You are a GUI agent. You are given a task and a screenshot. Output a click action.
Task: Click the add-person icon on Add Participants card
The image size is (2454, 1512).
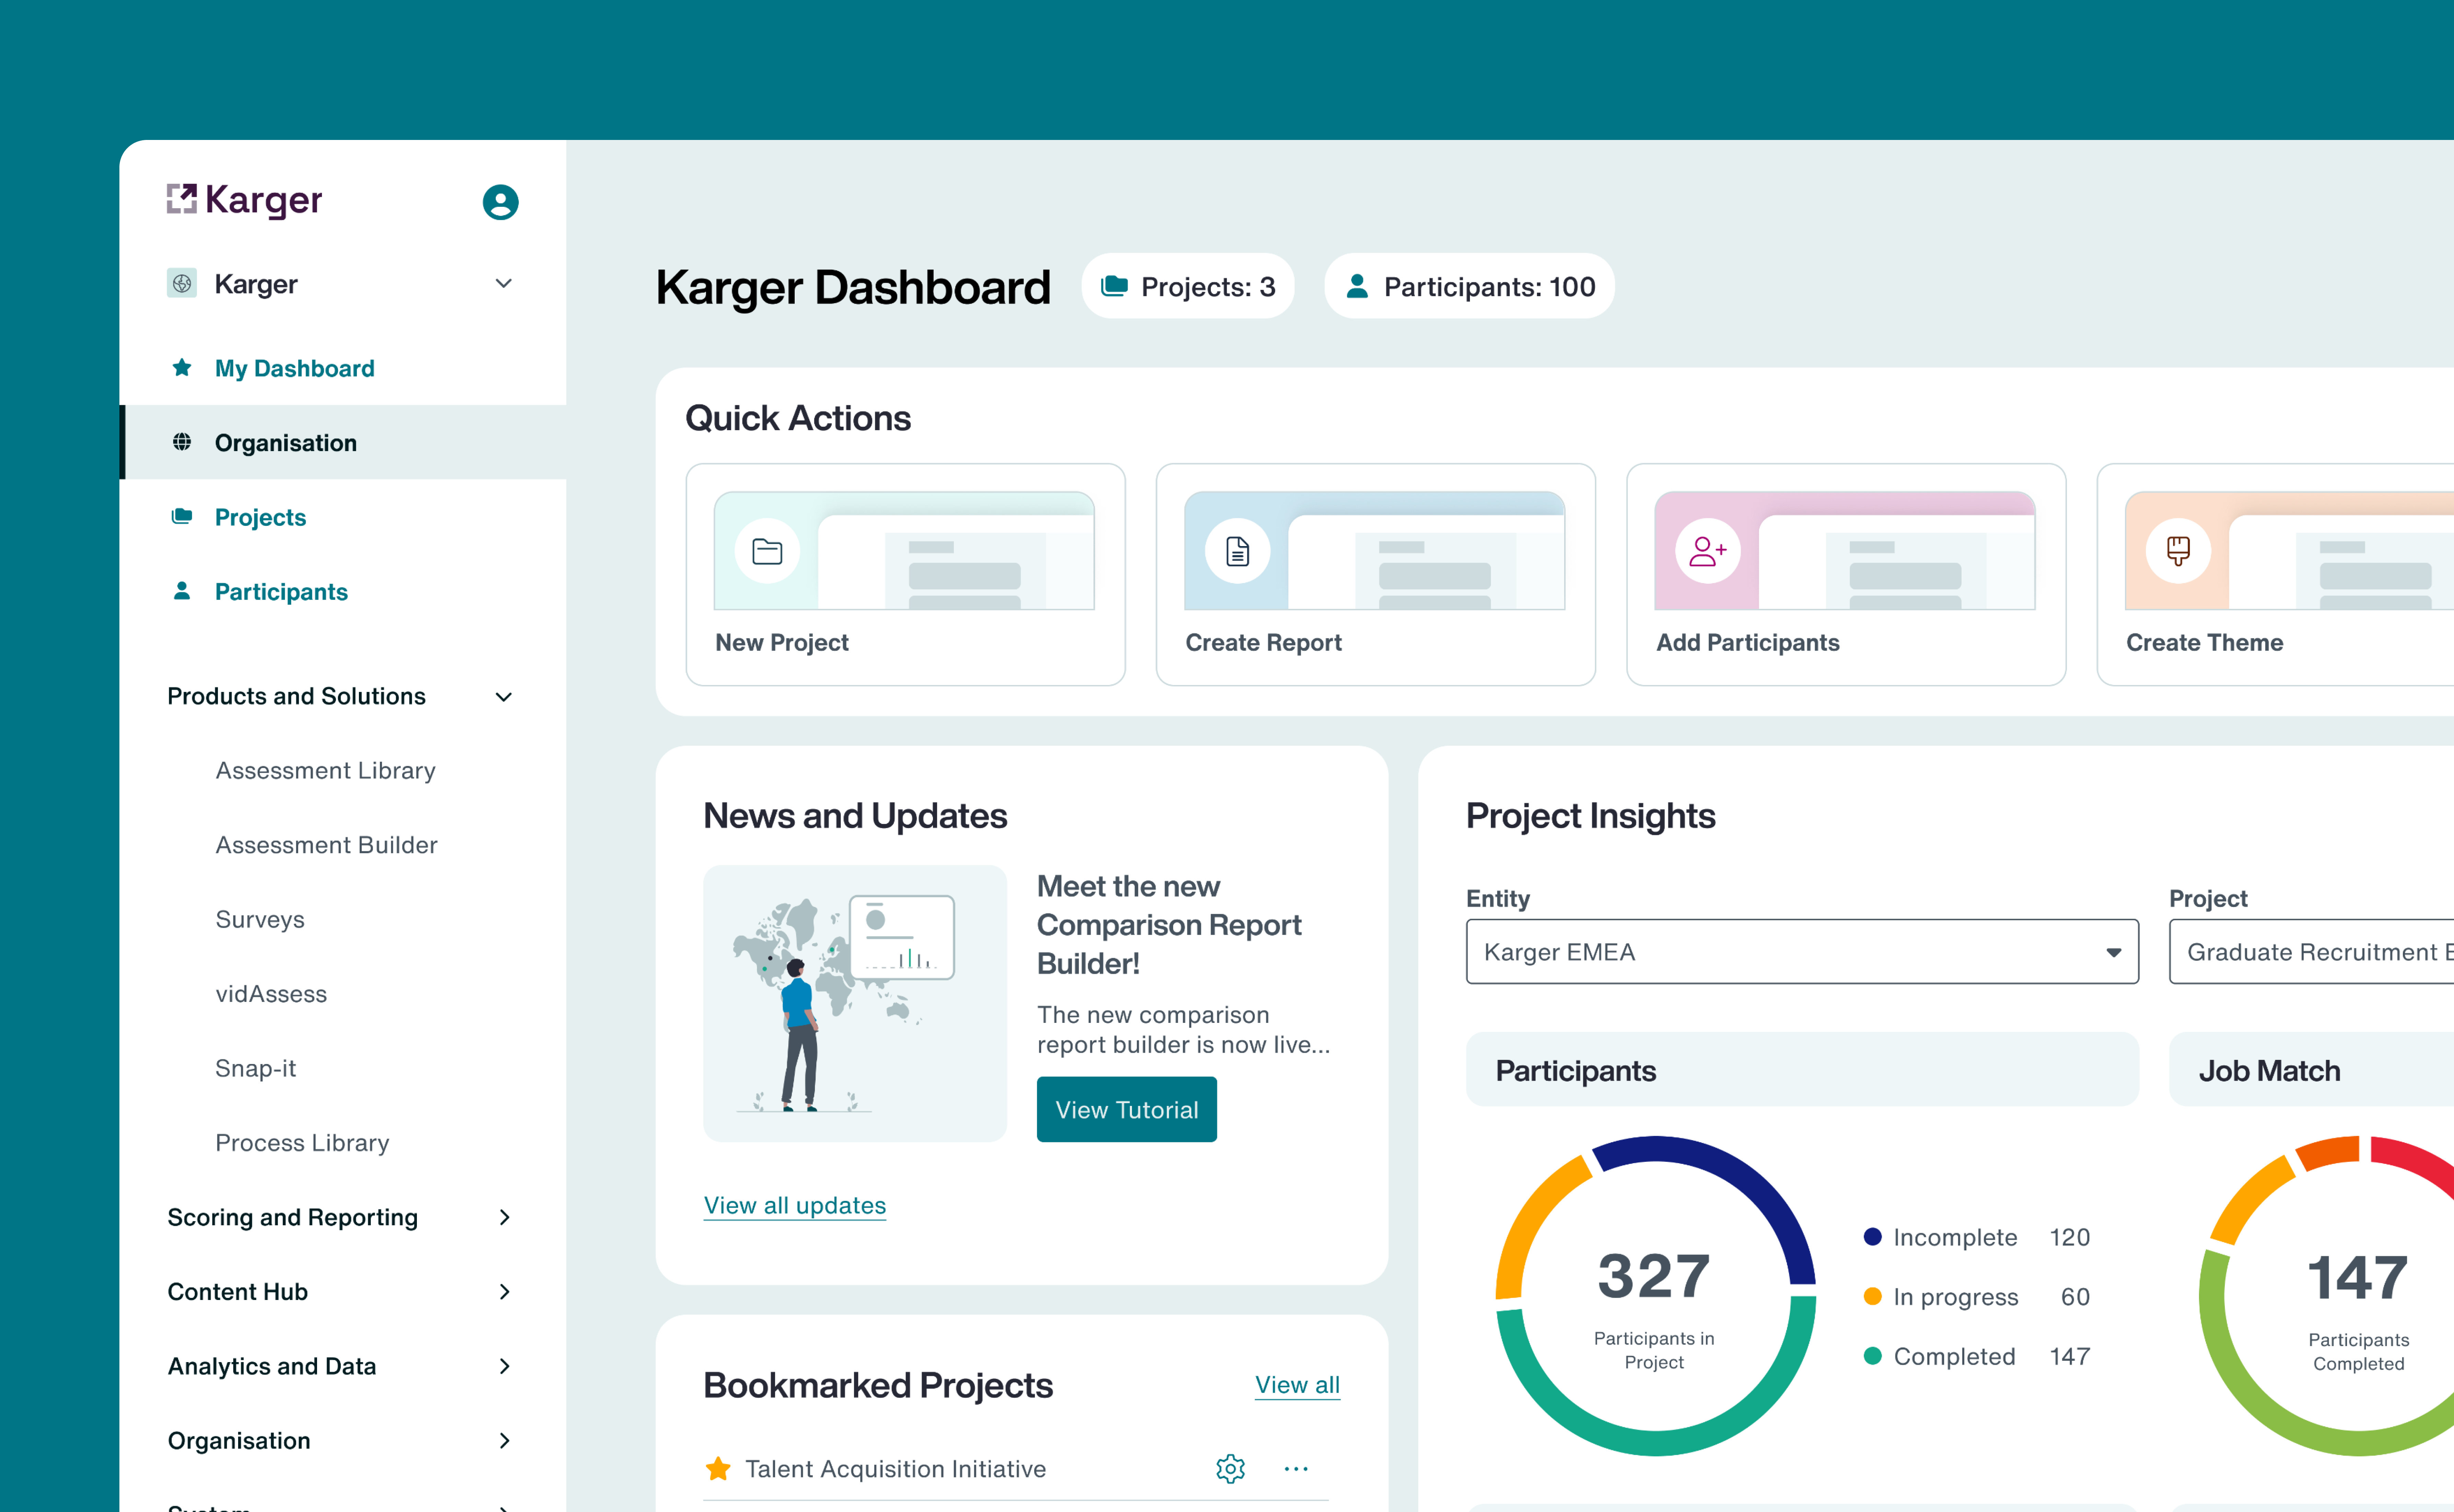tap(1708, 551)
